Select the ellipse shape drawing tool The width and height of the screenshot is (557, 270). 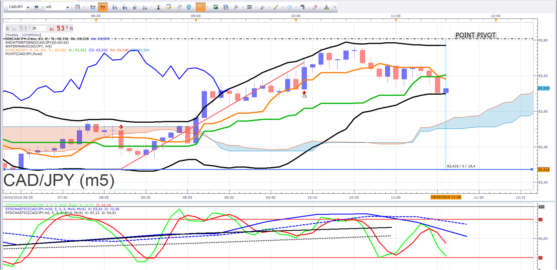(x=289, y=7)
